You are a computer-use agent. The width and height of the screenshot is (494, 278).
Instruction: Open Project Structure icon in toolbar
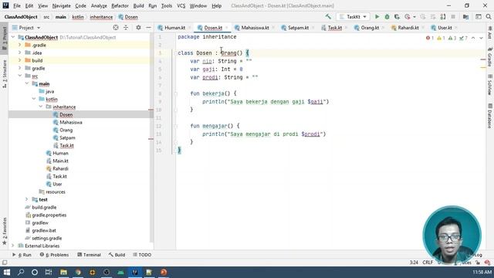point(465,17)
